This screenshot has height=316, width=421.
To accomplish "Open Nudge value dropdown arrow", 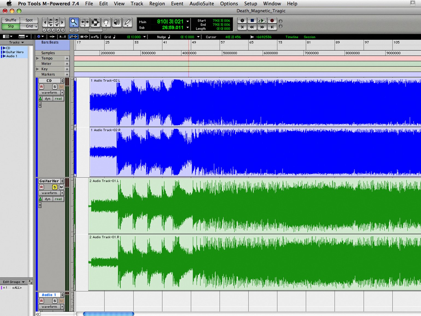I will click(x=198, y=37).
